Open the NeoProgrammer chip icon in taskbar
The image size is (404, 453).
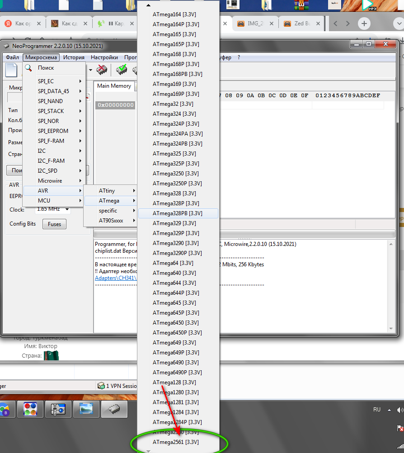(114, 409)
